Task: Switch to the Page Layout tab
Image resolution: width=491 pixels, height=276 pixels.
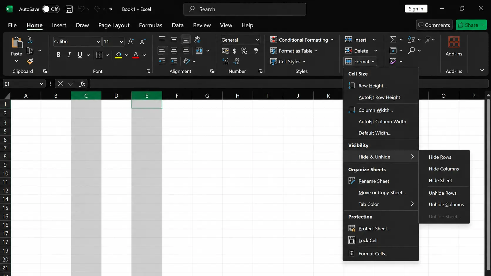Action: [114, 25]
